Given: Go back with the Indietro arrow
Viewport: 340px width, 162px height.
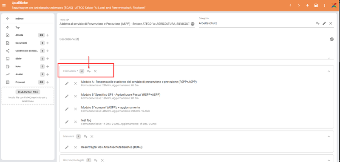Looking at the screenshot, I should tap(8, 19).
